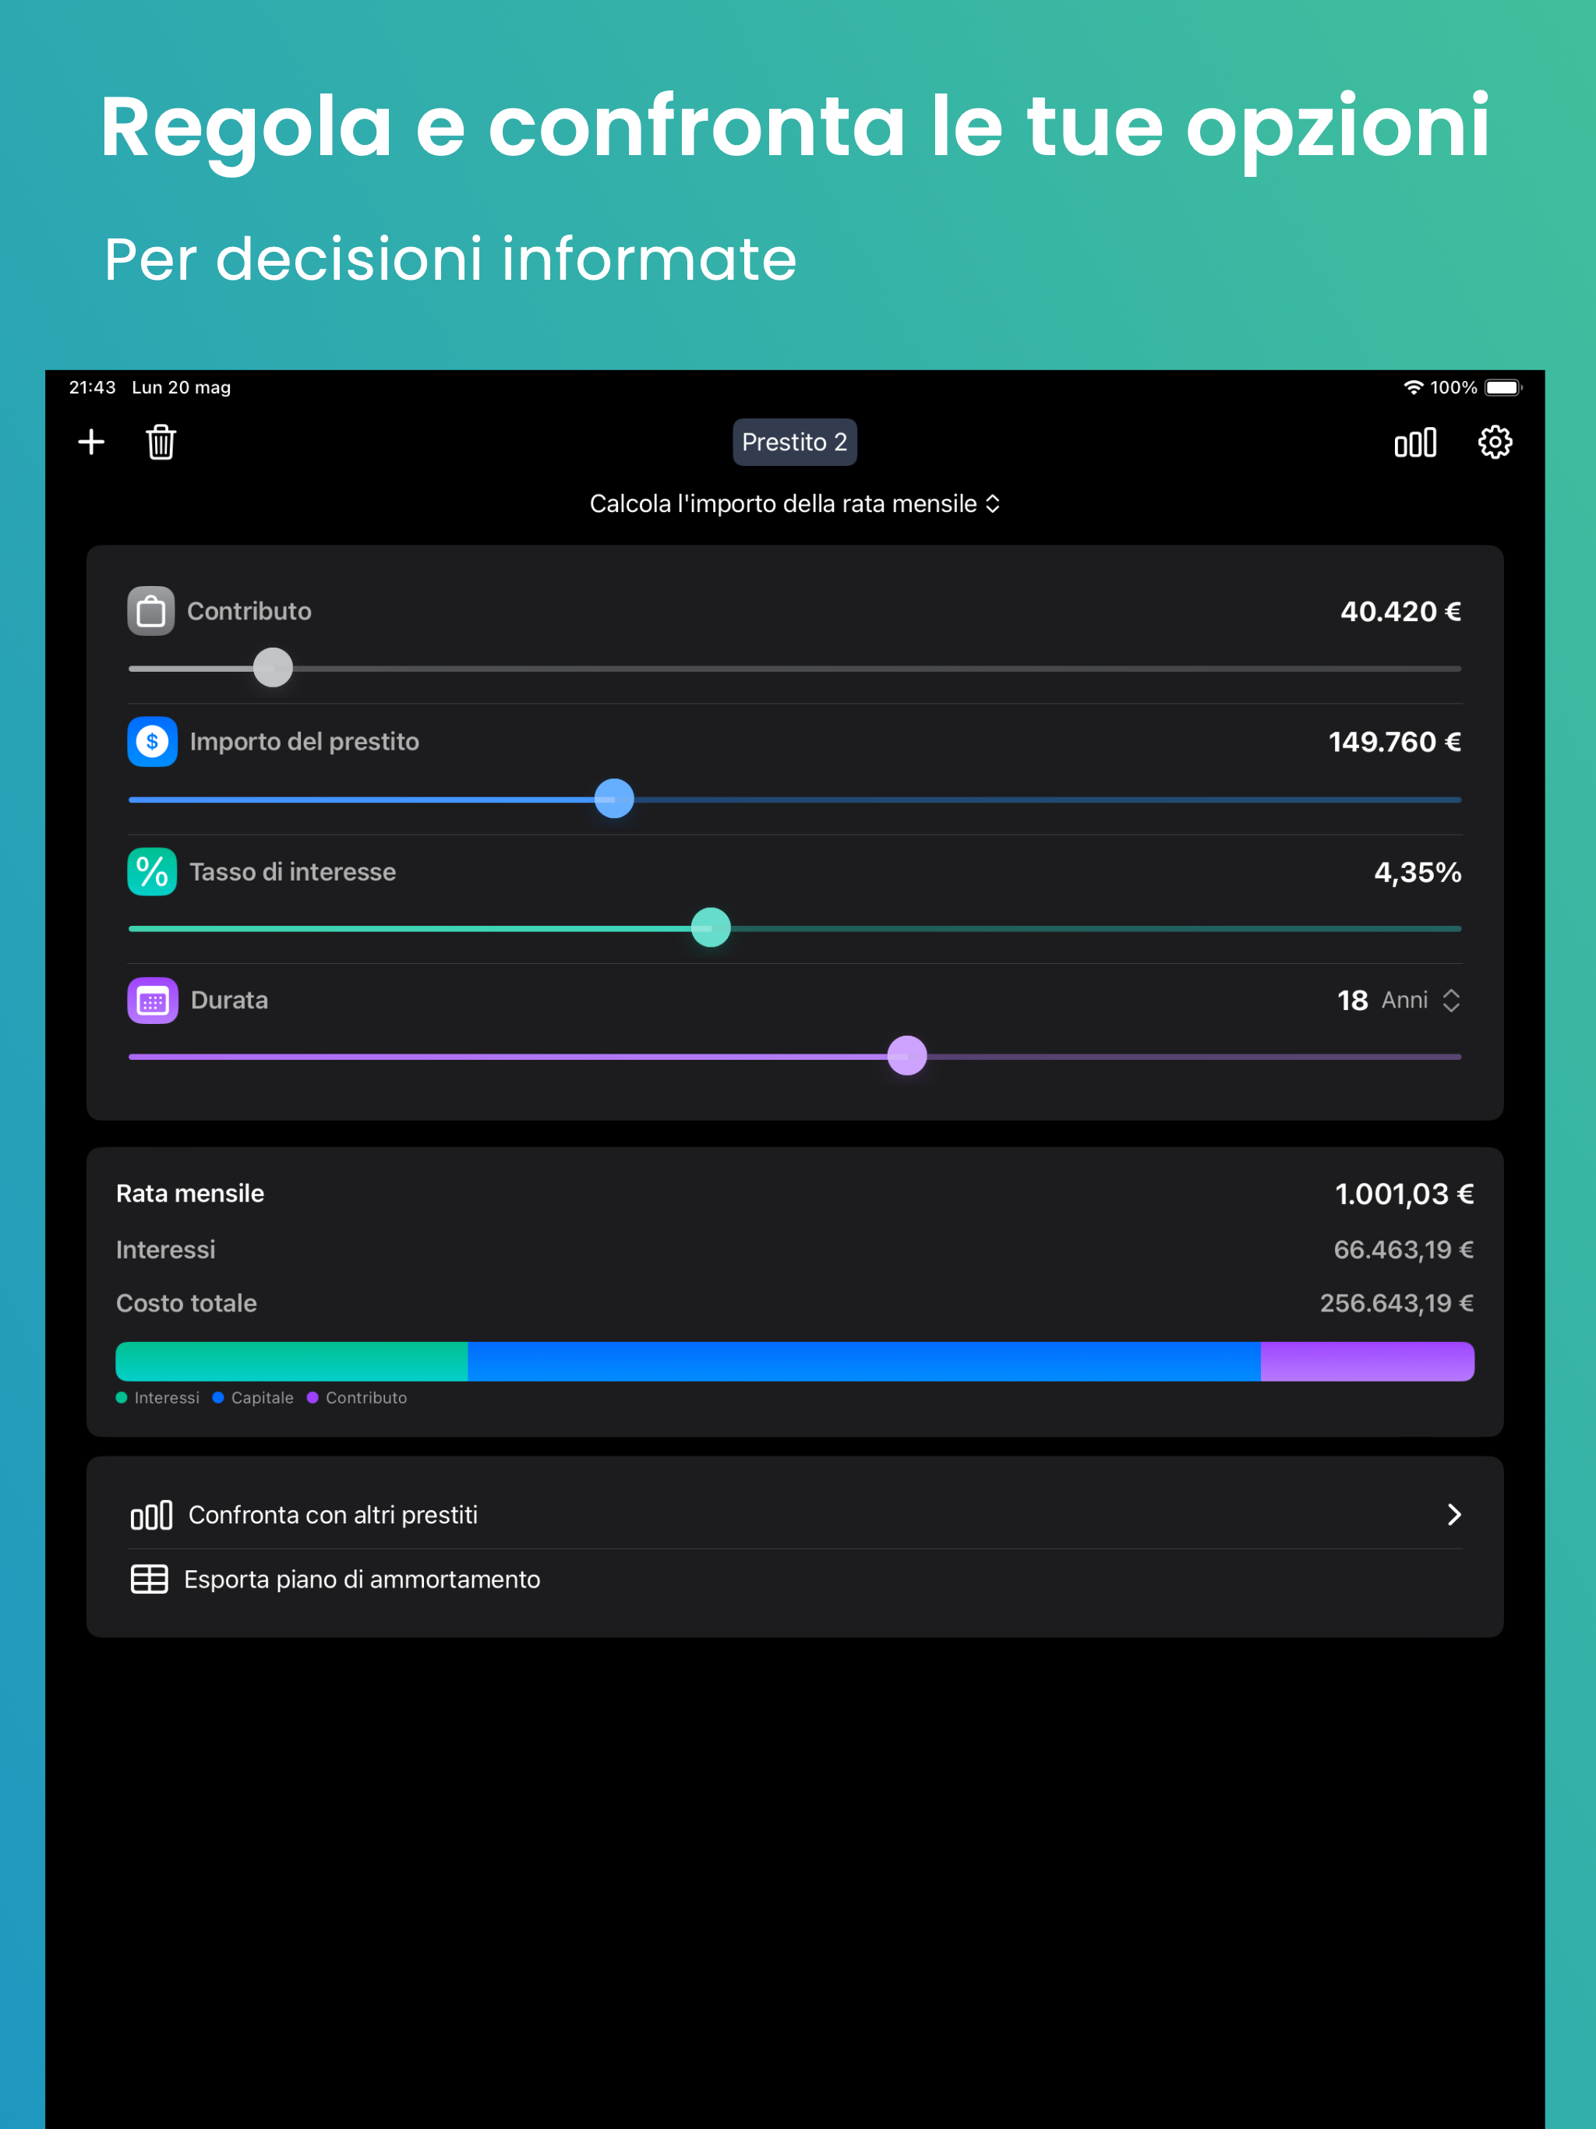Click the Rata mensile label
This screenshot has width=1596, height=2129.
(x=189, y=1194)
